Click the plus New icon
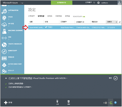This screenshot has height=107, width=122. click(x=6, y=103)
